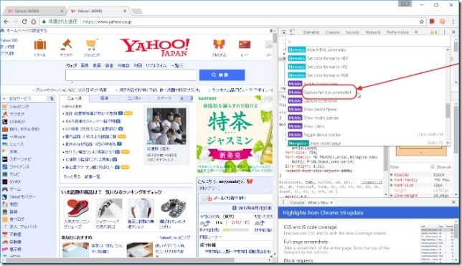Switch to the Network DevTools tab

click(373, 32)
